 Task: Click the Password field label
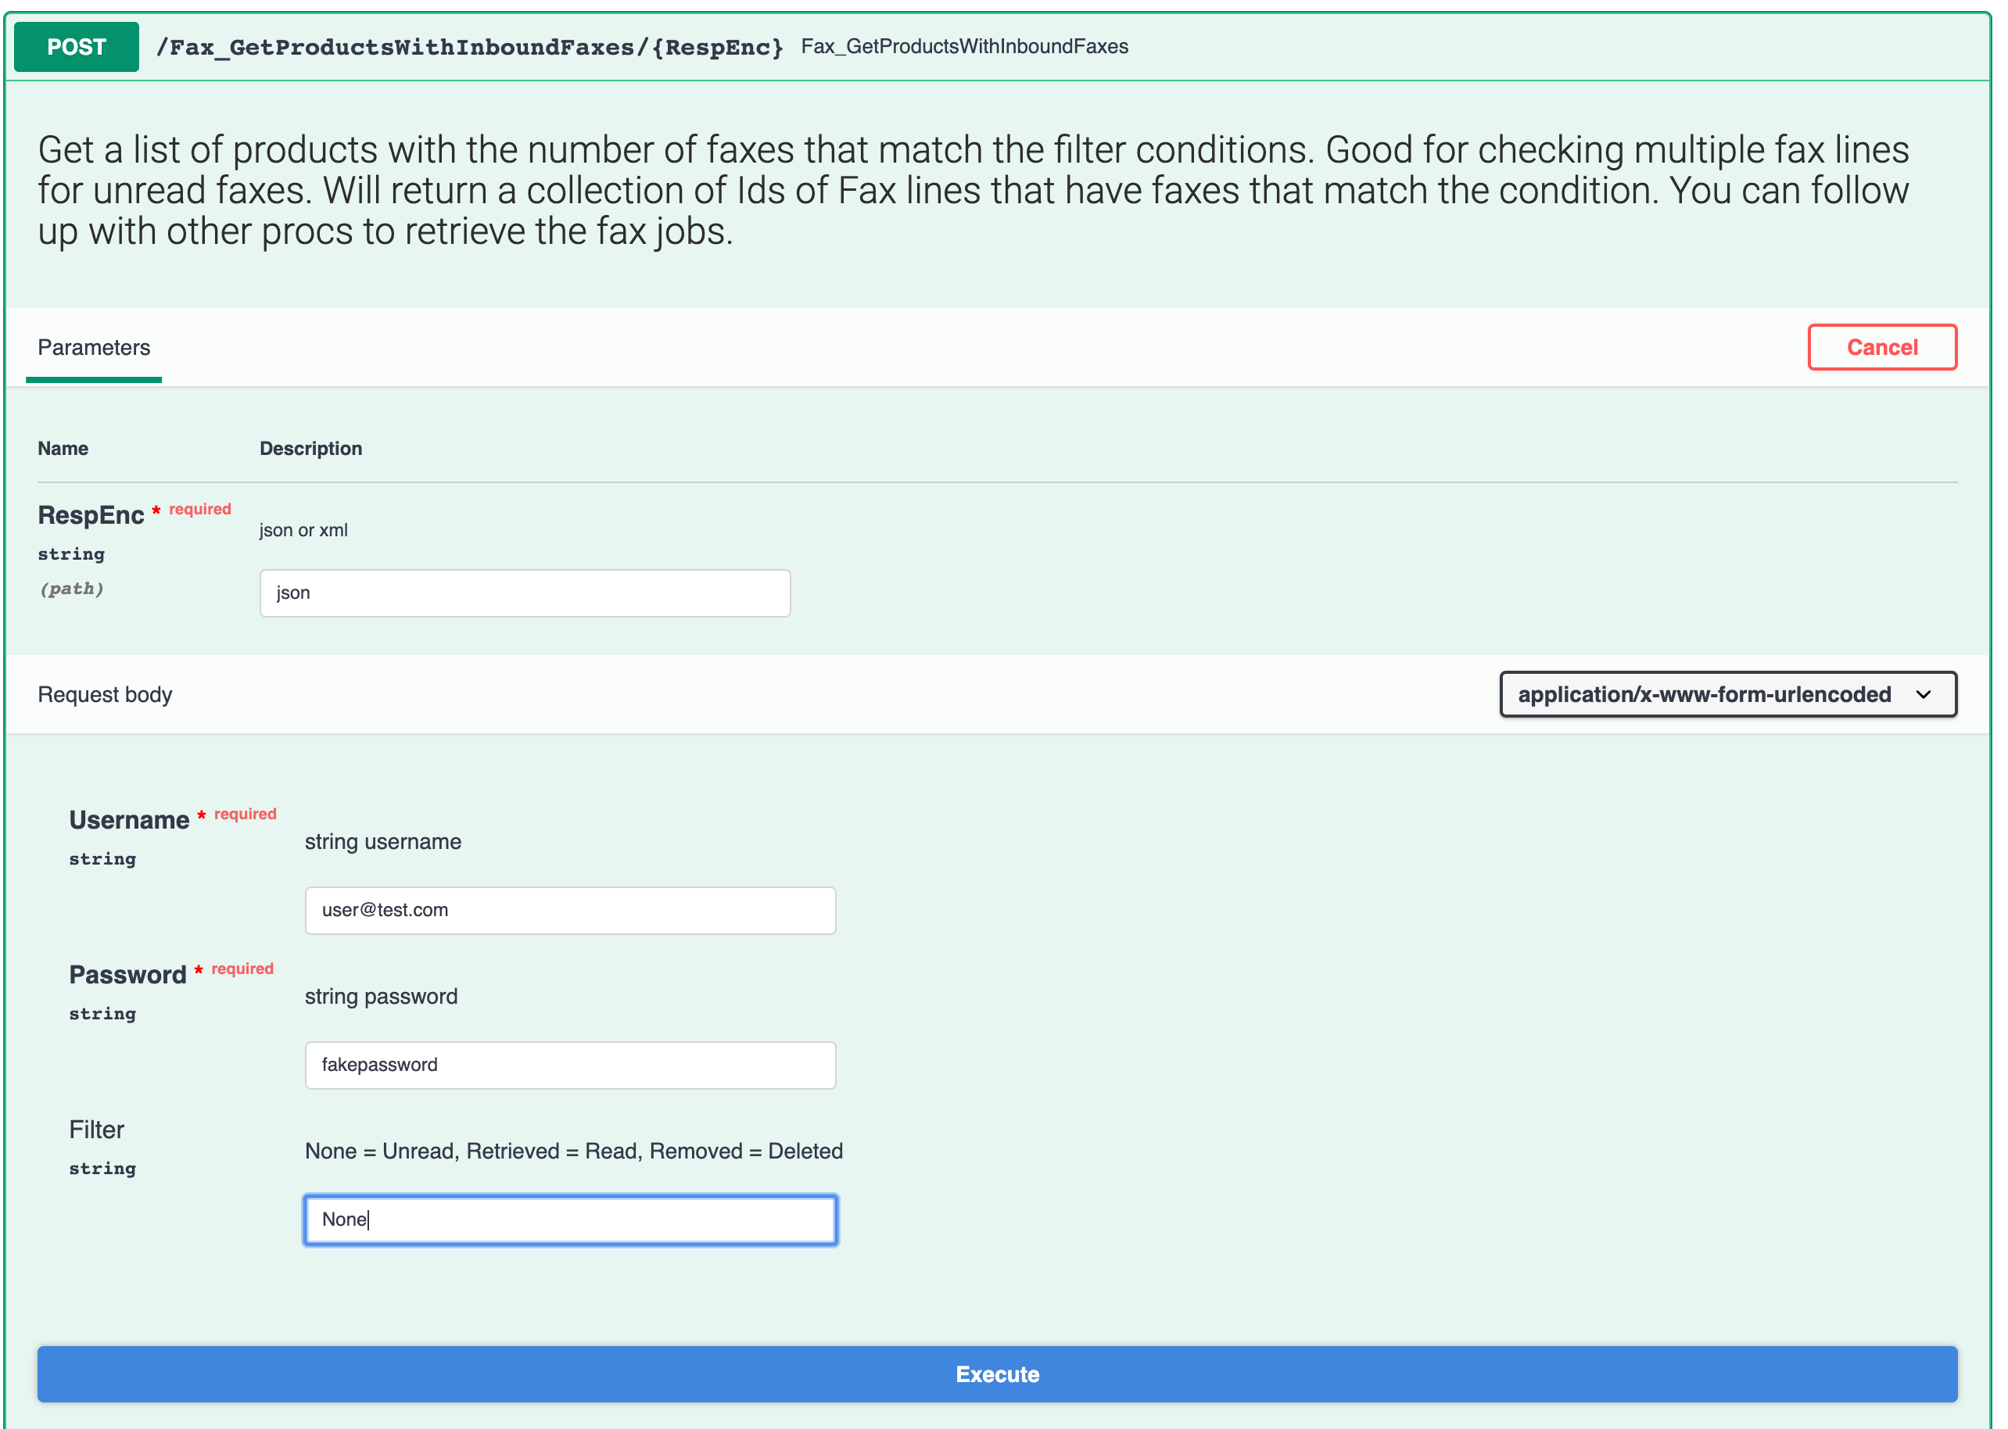pyautogui.click(x=127, y=974)
